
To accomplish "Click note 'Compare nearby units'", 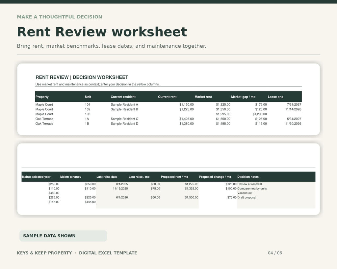I will tap(252, 189).
